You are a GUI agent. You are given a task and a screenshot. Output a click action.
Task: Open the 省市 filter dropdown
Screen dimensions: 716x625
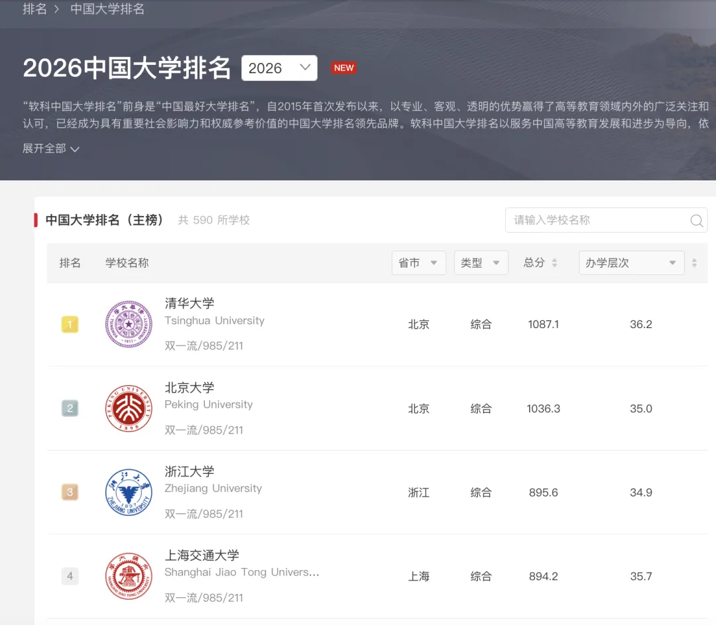(x=419, y=263)
